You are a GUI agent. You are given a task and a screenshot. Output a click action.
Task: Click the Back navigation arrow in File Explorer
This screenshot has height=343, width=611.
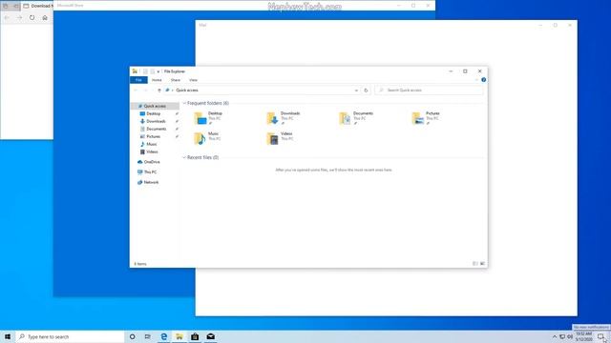tap(136, 91)
